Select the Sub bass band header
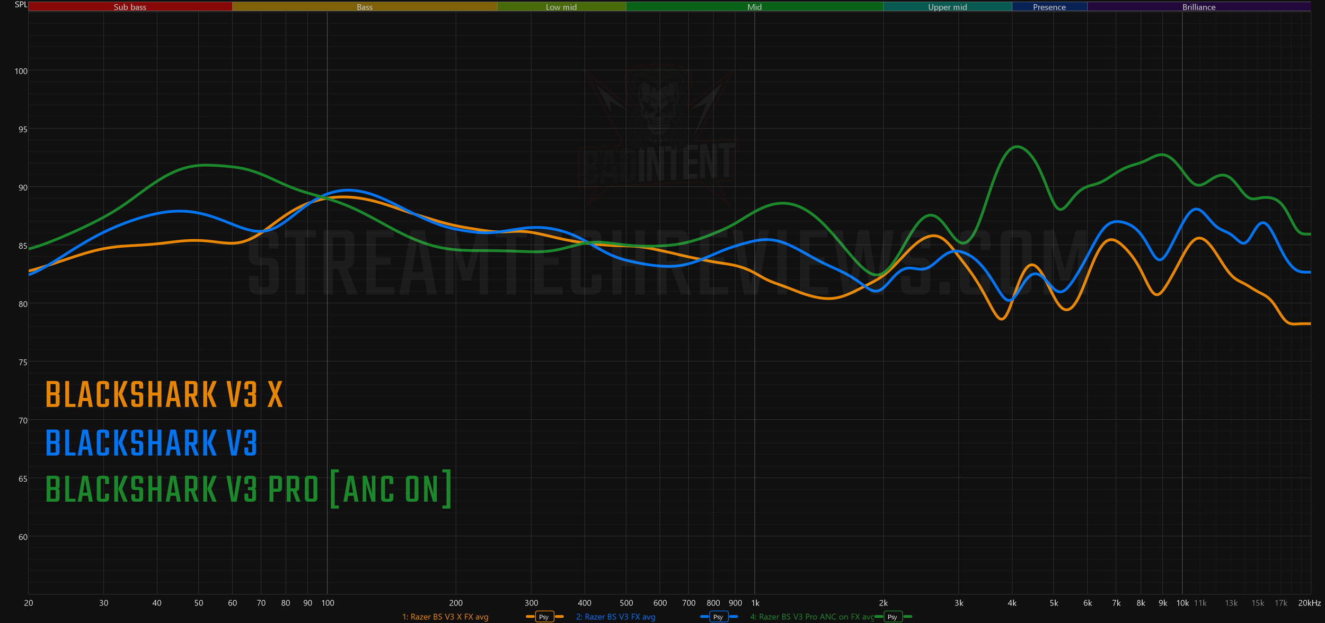 pos(130,7)
